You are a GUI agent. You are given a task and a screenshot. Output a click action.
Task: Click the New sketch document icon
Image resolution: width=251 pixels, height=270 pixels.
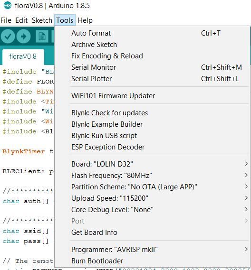pyautogui.click(x=42, y=37)
